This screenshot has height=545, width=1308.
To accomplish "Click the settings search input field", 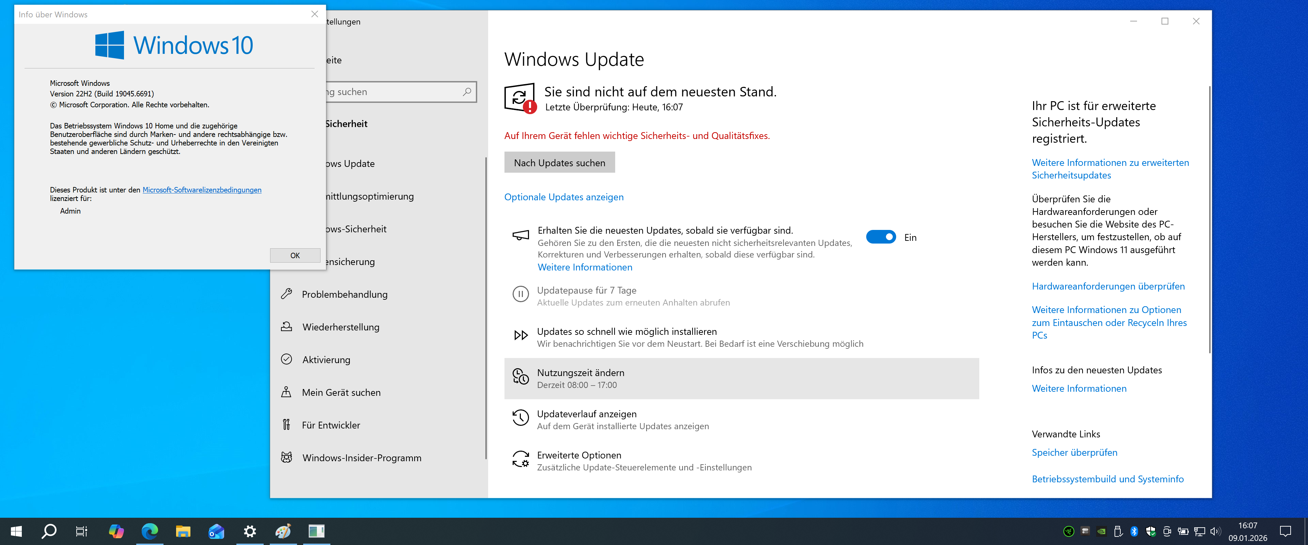I will (391, 92).
